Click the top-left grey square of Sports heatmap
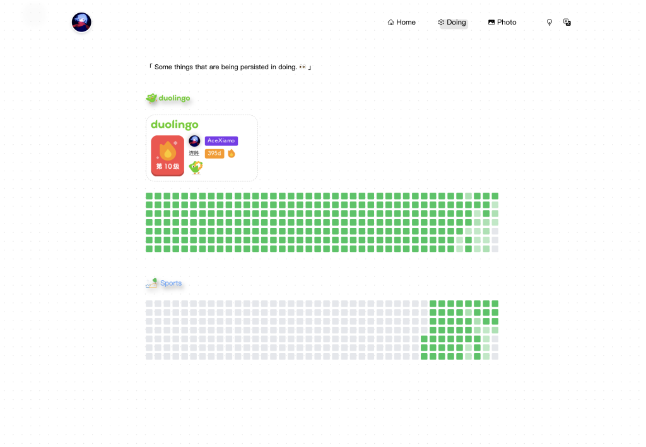 (150, 303)
